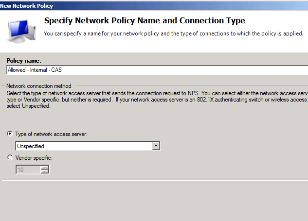
Task: Click the 'Vendor specific:' label text
Action: tap(35, 158)
